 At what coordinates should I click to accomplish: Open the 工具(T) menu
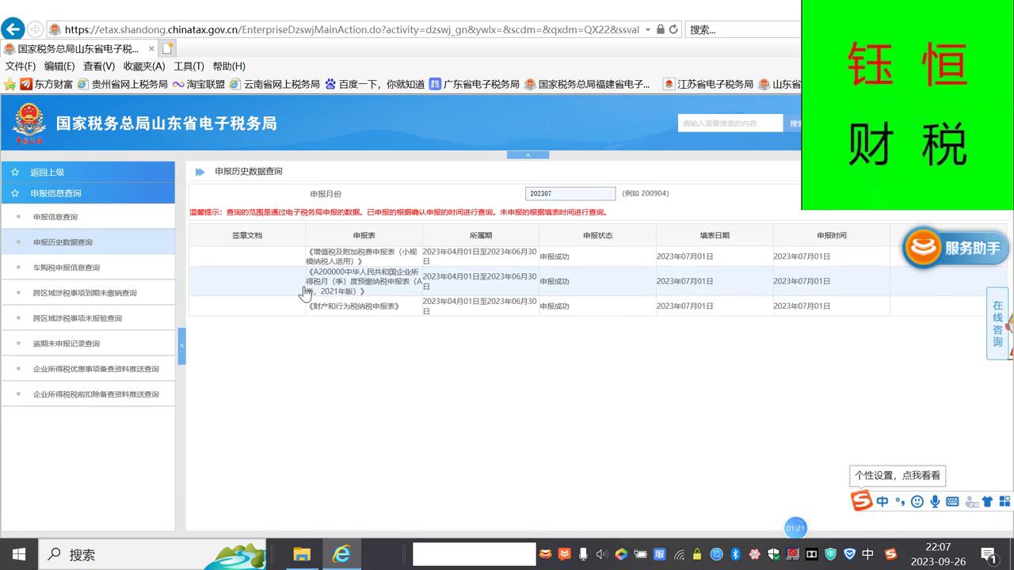pyautogui.click(x=189, y=66)
